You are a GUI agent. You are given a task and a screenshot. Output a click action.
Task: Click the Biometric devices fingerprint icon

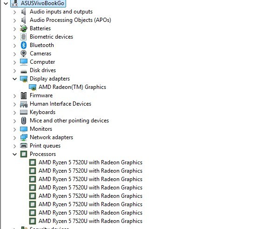point(24,37)
